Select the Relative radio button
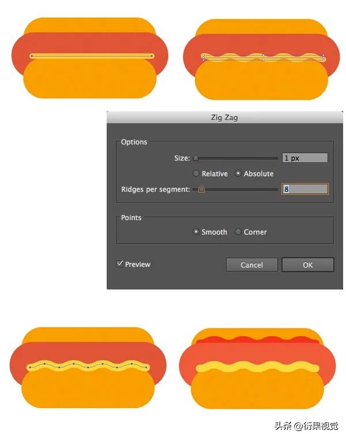Viewport: 346px width, 438px height. 196,173
